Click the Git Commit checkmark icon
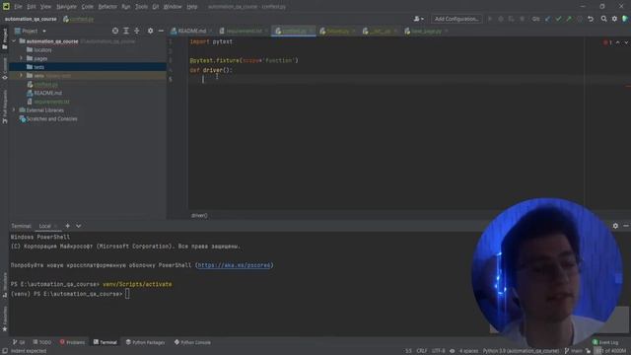Screen dimensions: 631x355 (558, 19)
